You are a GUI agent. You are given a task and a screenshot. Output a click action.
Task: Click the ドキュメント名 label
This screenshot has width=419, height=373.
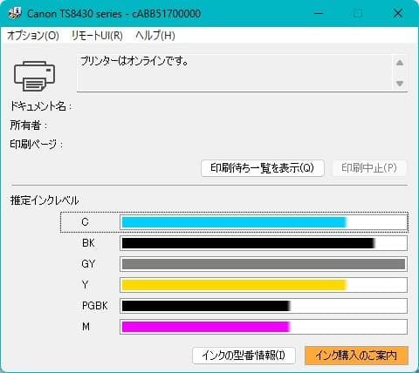[41, 106]
